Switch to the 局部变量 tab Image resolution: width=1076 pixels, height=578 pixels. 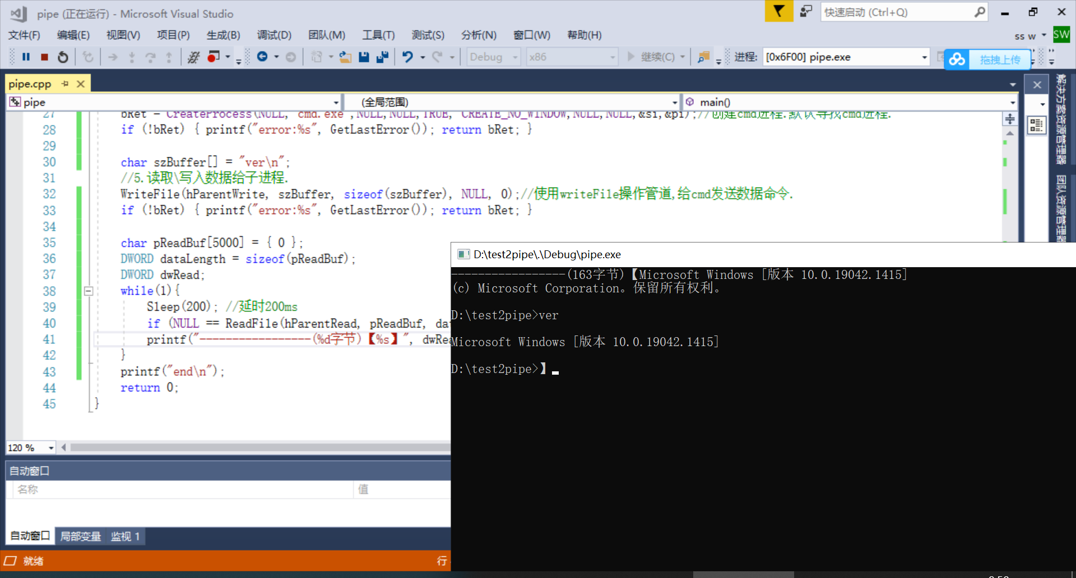point(80,536)
